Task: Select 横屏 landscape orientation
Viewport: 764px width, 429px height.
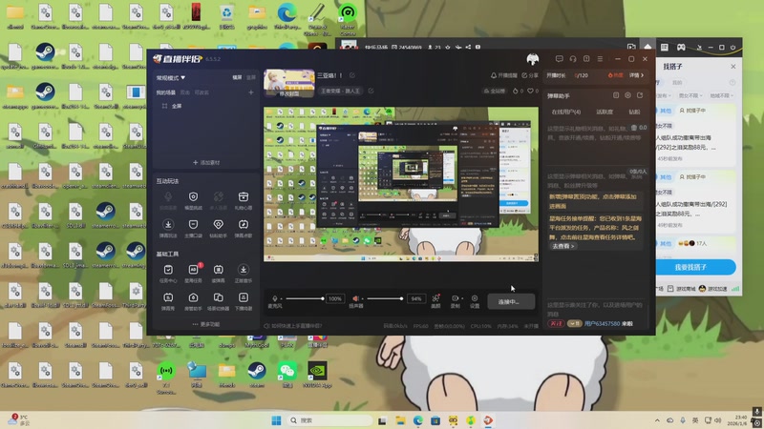Action: point(237,78)
